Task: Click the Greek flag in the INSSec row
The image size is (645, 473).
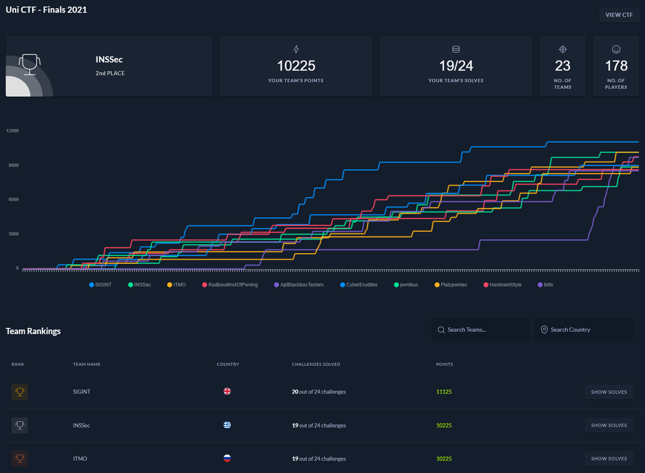Action: tap(227, 425)
